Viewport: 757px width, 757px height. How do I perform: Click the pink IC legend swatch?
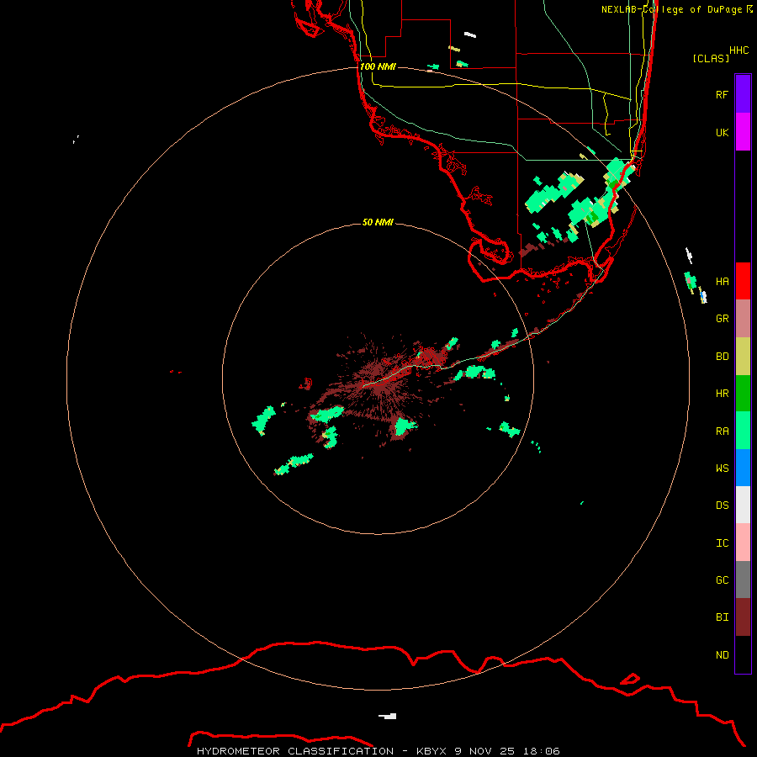(x=743, y=543)
